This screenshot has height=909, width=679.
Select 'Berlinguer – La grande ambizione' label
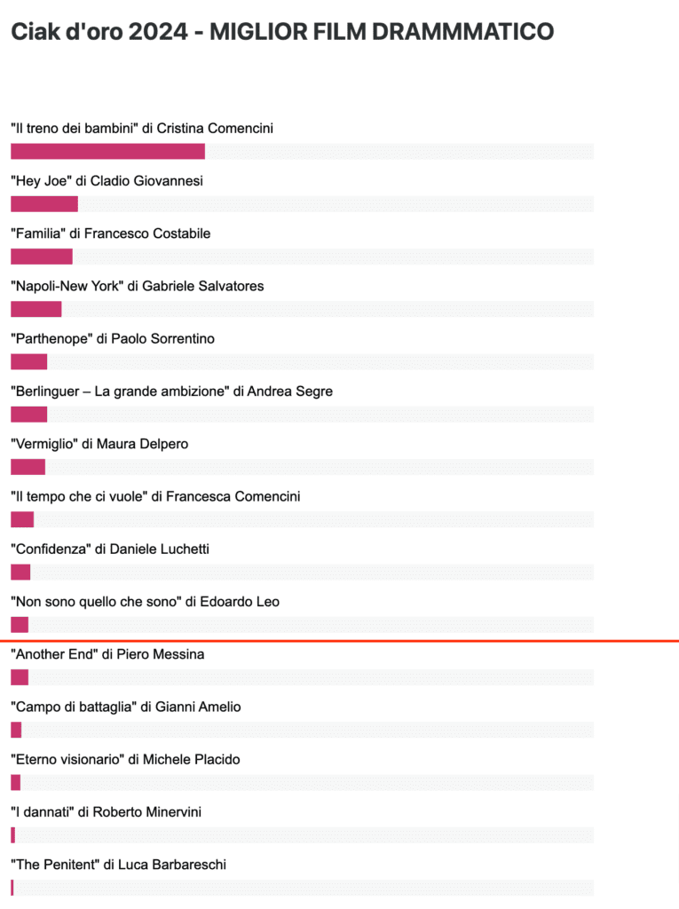(171, 391)
